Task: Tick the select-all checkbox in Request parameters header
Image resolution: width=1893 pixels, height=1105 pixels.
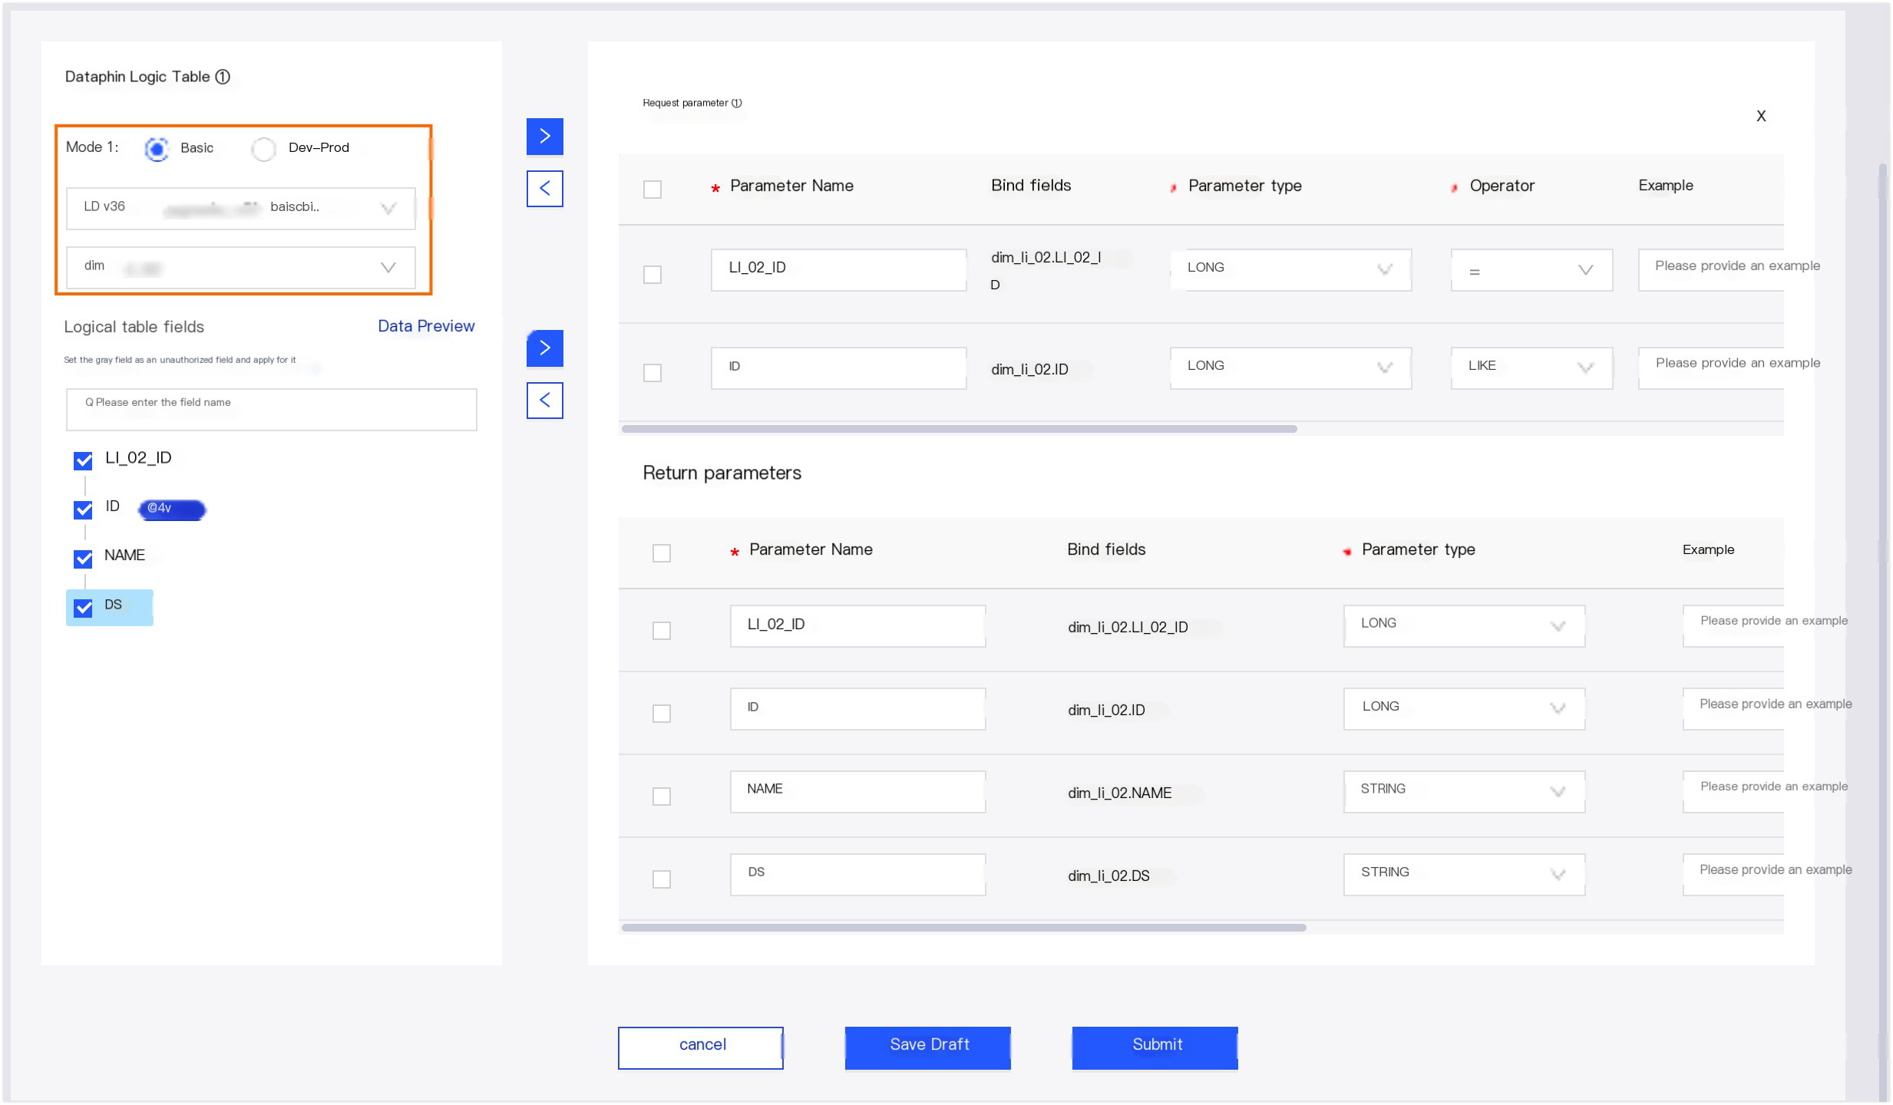Action: [652, 189]
